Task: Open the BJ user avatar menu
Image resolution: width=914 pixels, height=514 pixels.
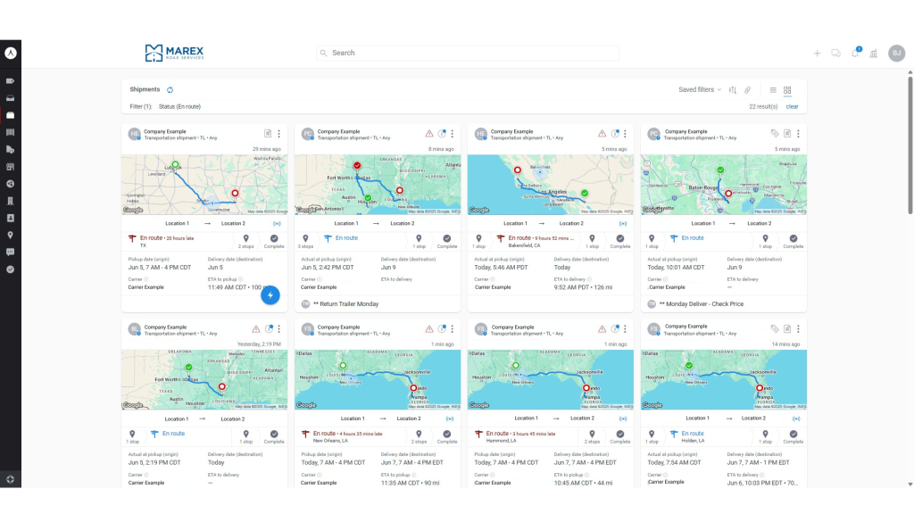Action: [896, 54]
